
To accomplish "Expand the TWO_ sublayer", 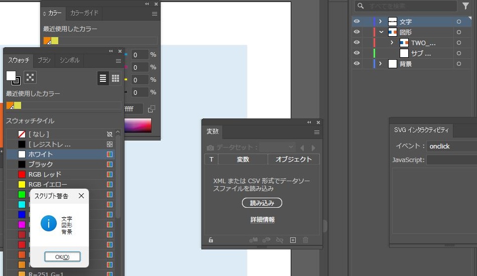I will point(392,42).
